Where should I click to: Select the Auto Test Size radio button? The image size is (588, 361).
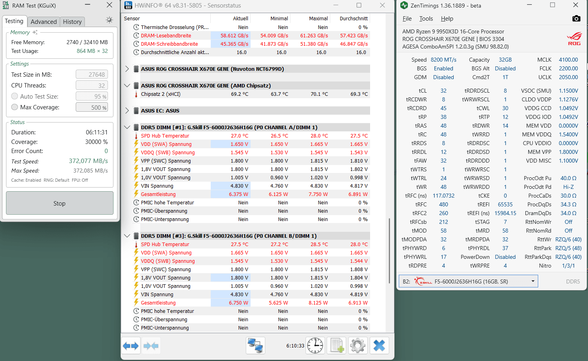[x=15, y=96]
